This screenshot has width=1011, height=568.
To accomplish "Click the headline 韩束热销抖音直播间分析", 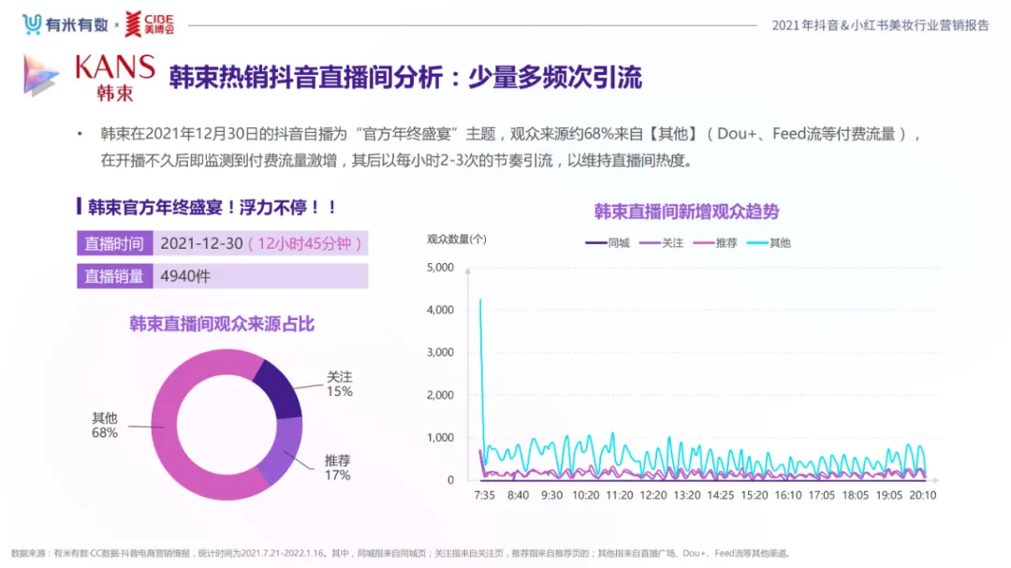I will pyautogui.click(x=306, y=78).
